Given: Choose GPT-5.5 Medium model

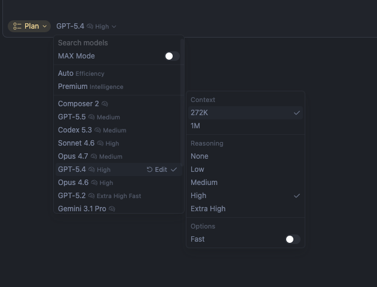Looking at the screenshot, I should (x=119, y=117).
